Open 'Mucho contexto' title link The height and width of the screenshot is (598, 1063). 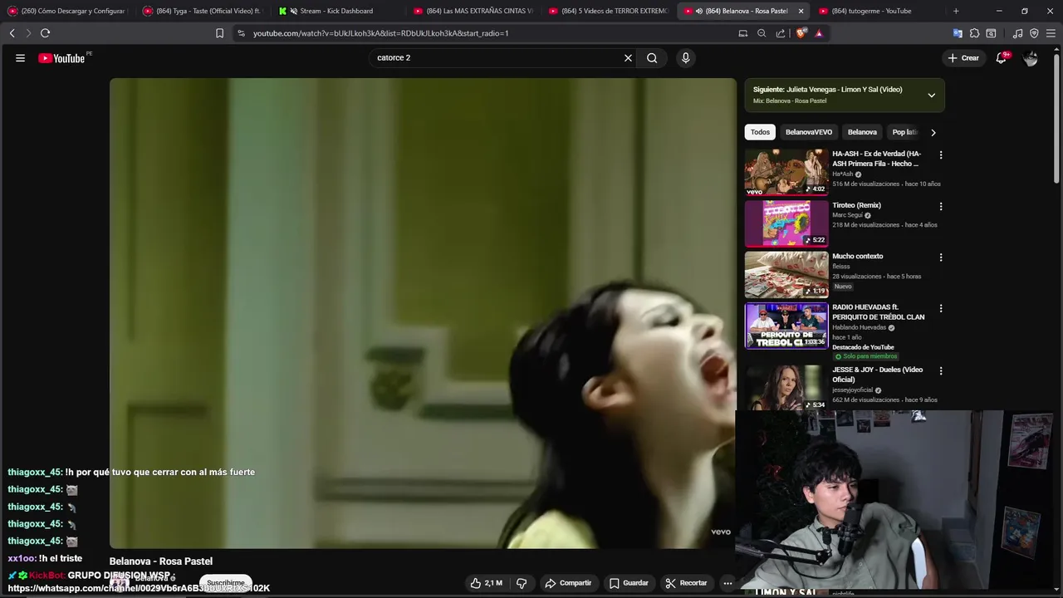pos(857,257)
